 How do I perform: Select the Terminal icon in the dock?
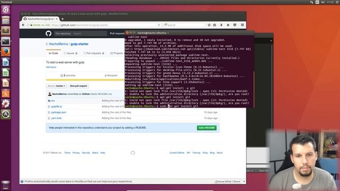point(6,41)
